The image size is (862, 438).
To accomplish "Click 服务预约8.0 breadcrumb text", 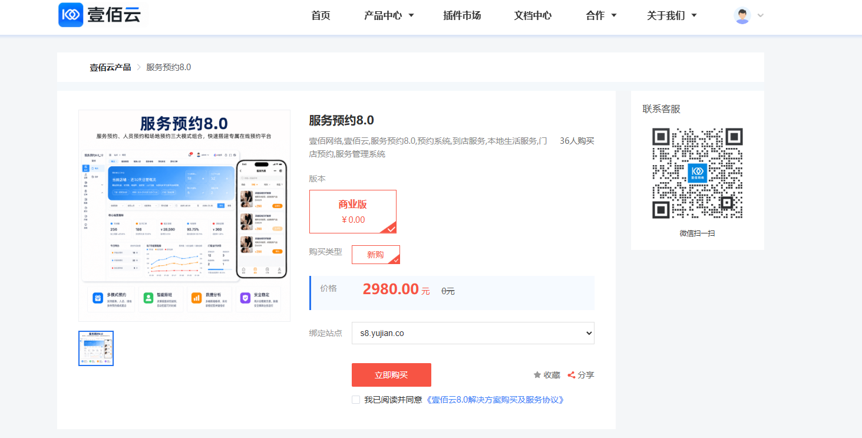I will (x=169, y=67).
